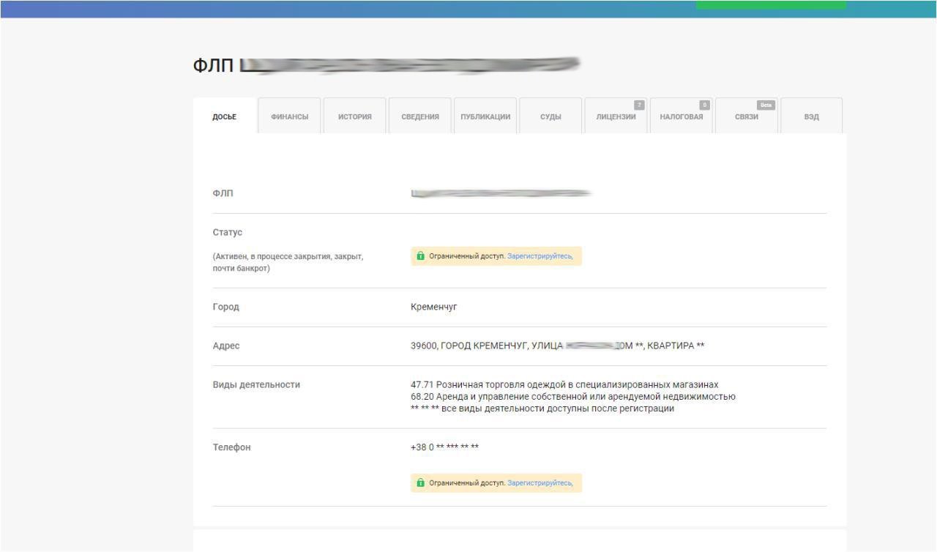Switch to the История tab
The image size is (937, 552).
point(354,117)
